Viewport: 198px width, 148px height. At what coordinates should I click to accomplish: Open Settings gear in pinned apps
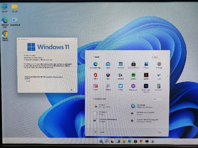coord(159,65)
